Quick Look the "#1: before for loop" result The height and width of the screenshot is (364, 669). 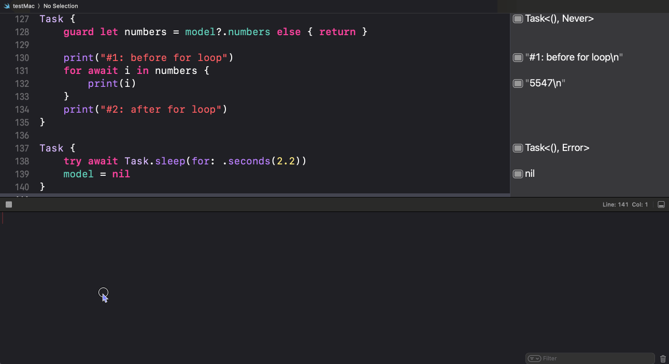coord(518,58)
